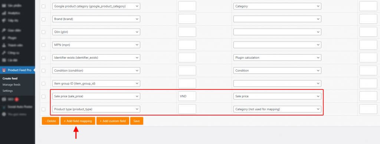This screenshot has width=380, height=144.
Task: Focus suffix field in Google product category row
Action: pyautogui.click(x=368, y=6)
